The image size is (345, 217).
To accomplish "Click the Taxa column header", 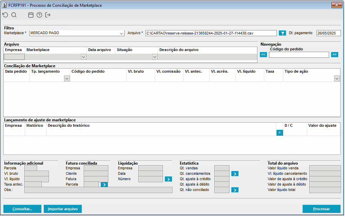I will click(x=270, y=71).
